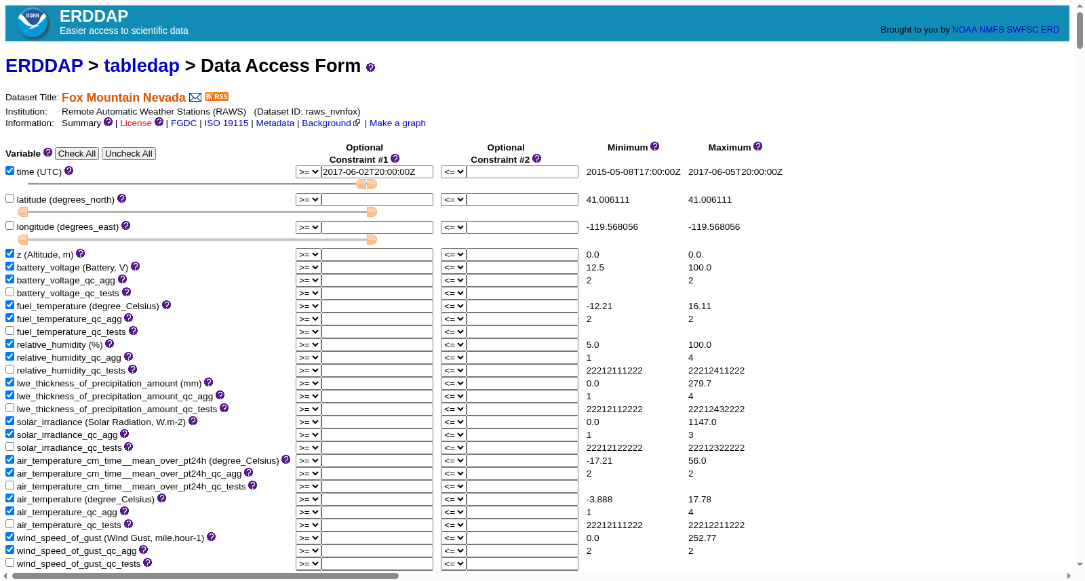Check the longitude (degrees_east) checkbox
1085x581 pixels.
(10, 226)
